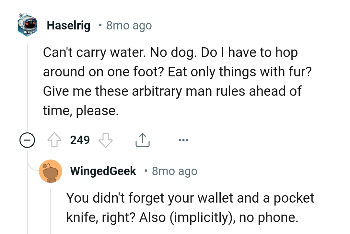Screen dimensions: 350x234
Task: Click WingedGeek's orange Snoo avatar
Action: 51,171
